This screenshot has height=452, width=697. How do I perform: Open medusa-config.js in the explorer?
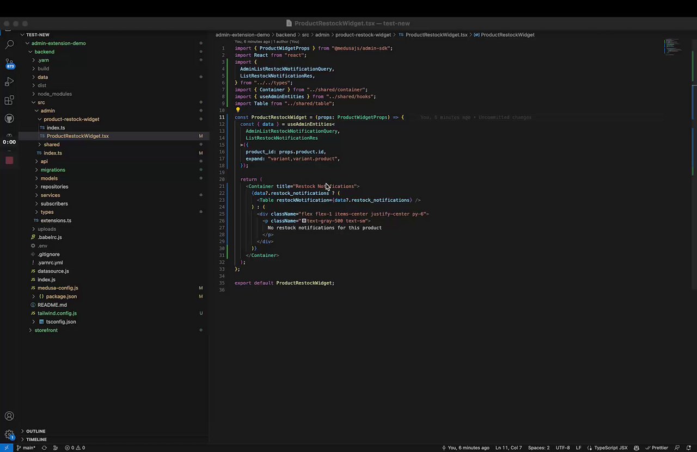pos(58,288)
